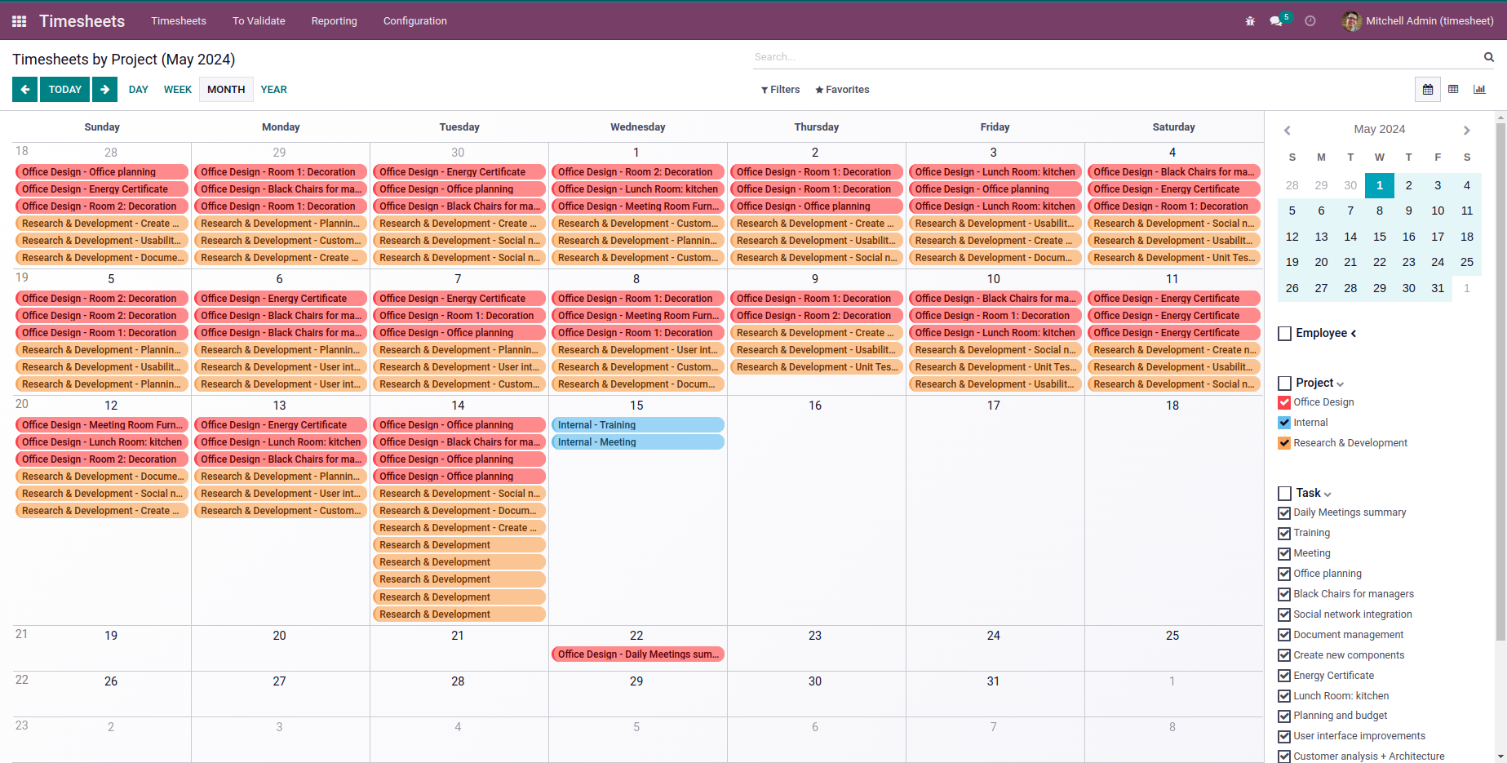The height and width of the screenshot is (763, 1507).
Task: Toggle the Internal project checkbox
Action: [1284, 423]
